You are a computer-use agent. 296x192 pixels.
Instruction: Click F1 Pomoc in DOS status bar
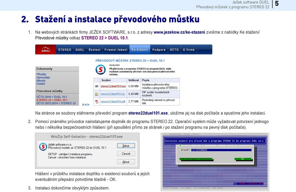[186, 188]
